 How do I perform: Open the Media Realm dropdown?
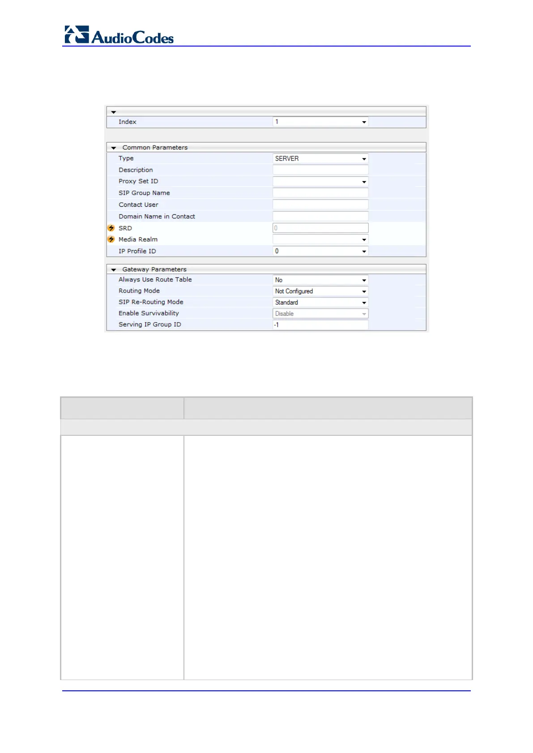tap(320, 239)
